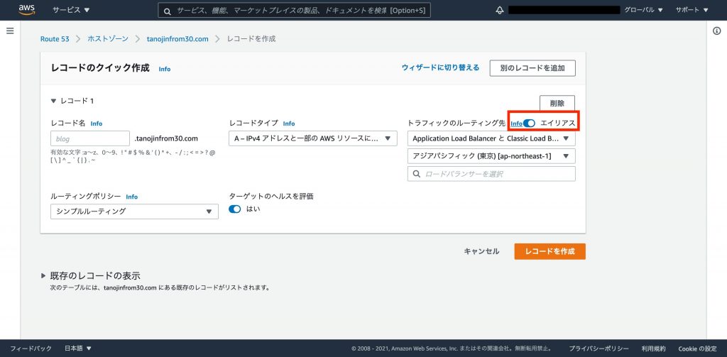
Task: Open Info next to トラフィックのルーティング先
Action: [516, 123]
